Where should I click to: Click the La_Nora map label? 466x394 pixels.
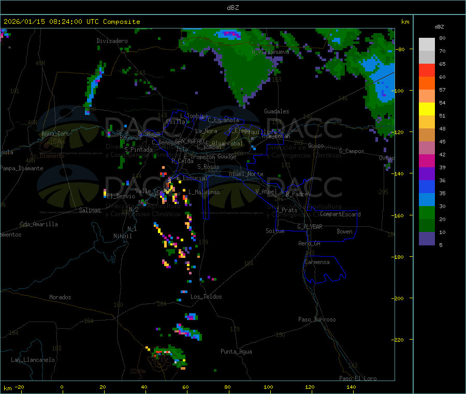[x=206, y=131]
